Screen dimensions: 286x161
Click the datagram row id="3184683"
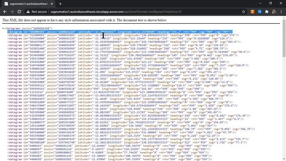coord(109,156)
